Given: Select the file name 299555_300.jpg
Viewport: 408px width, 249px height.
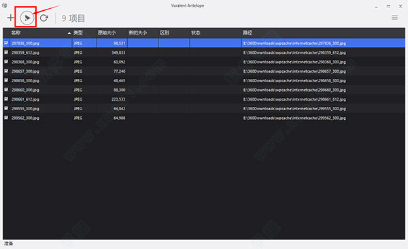Looking at the screenshot, I should tap(25, 109).
